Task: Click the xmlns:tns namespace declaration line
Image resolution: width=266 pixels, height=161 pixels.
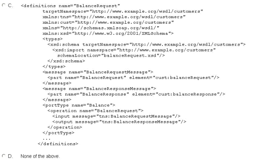Action: point(114,17)
